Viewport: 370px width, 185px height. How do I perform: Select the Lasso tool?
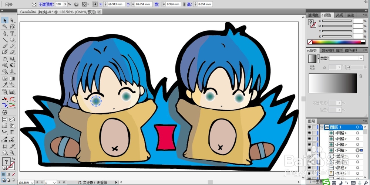12,26
